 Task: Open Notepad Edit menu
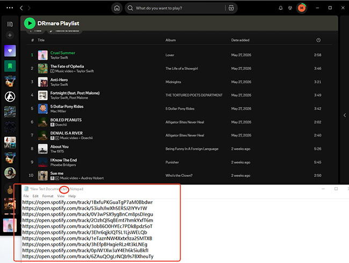tap(35, 196)
